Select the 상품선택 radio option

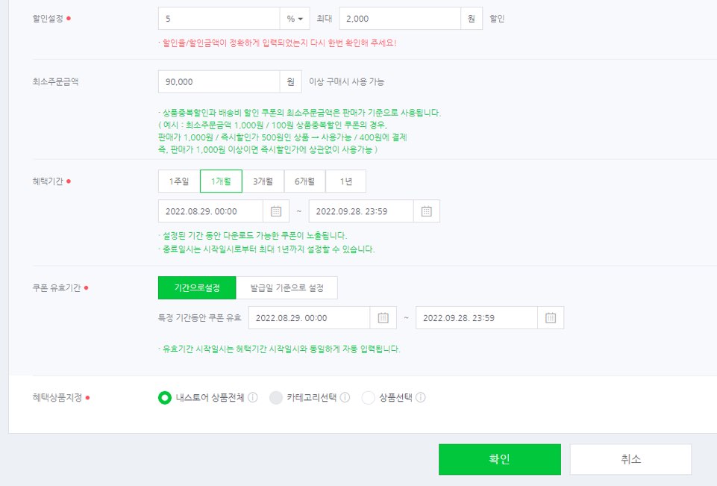pos(367,398)
